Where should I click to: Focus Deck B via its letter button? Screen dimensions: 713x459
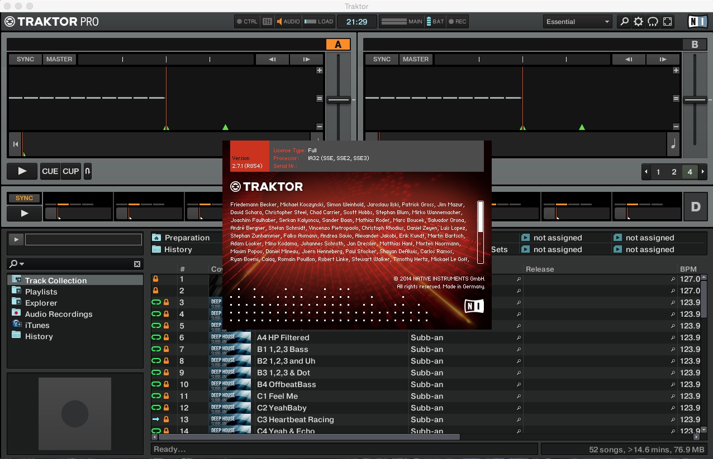point(695,45)
